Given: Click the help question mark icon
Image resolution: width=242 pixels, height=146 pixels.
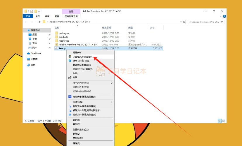Looking at the screenshot, I should pyautogui.click(x=224, y=16).
